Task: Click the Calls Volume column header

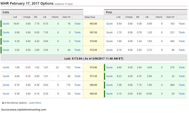Action: 55,17
